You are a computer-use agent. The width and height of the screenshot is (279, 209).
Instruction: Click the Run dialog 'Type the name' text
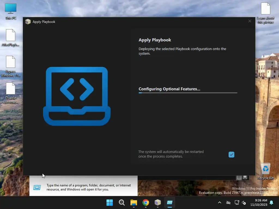point(89,187)
